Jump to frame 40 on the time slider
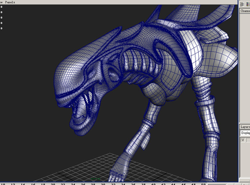250x185 pixels. point(153,184)
